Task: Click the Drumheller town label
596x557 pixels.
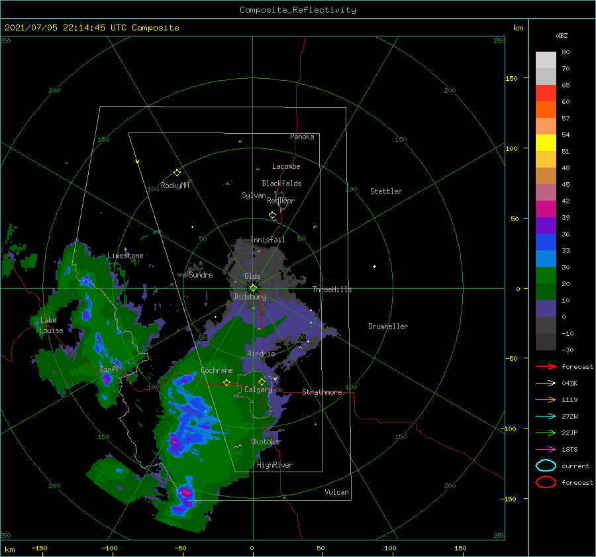Action: [x=388, y=327]
